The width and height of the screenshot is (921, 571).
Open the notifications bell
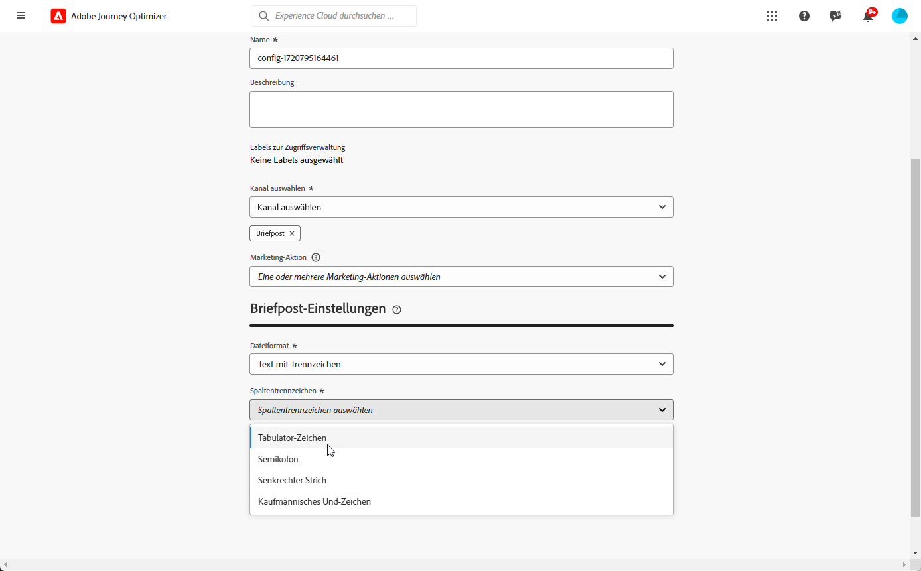[x=868, y=17]
